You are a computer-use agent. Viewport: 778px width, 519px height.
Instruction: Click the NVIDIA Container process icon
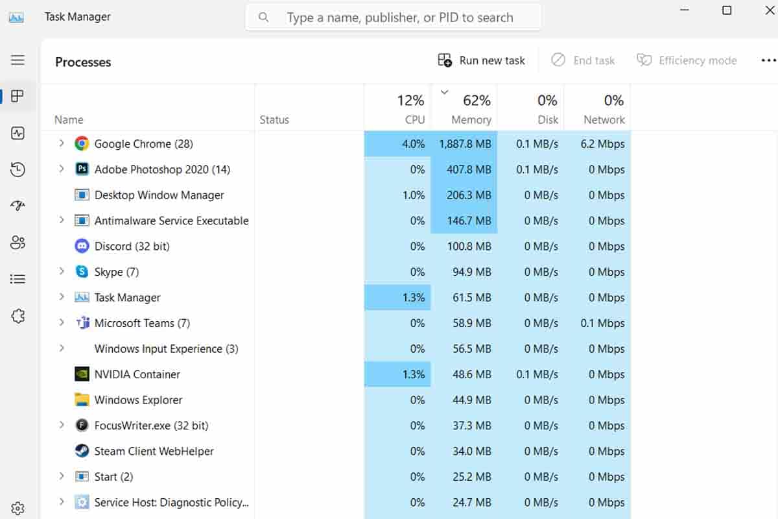tap(82, 374)
